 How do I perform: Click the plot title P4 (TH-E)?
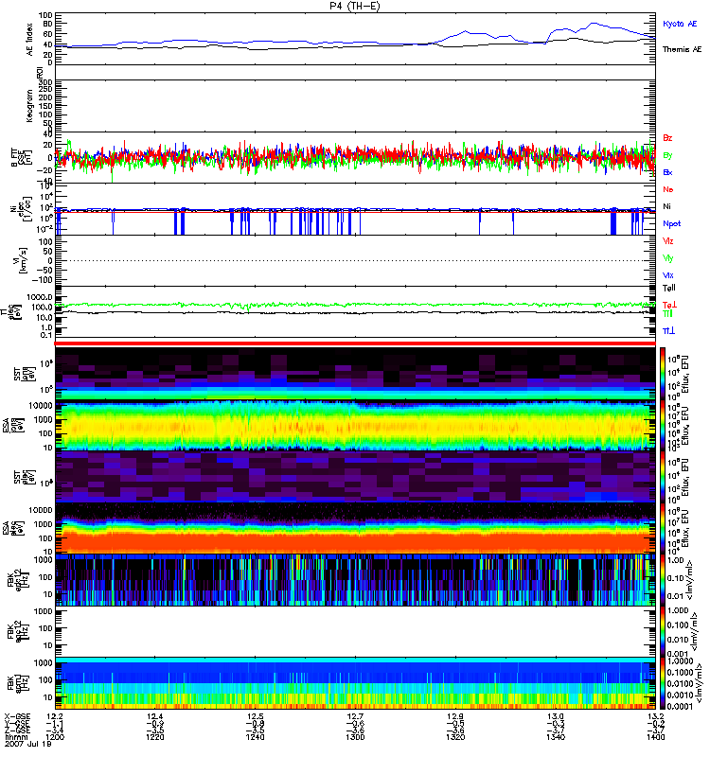(x=355, y=6)
